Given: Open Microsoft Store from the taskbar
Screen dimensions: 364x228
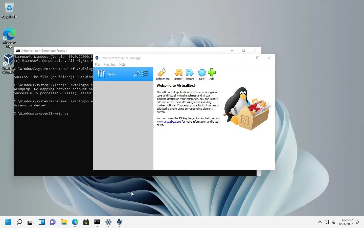Looking at the screenshot, I should pos(86,222).
